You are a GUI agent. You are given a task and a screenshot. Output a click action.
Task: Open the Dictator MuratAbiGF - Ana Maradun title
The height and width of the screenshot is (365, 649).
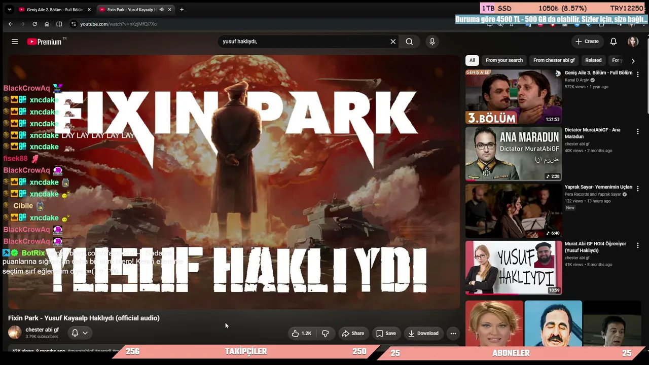click(x=593, y=133)
